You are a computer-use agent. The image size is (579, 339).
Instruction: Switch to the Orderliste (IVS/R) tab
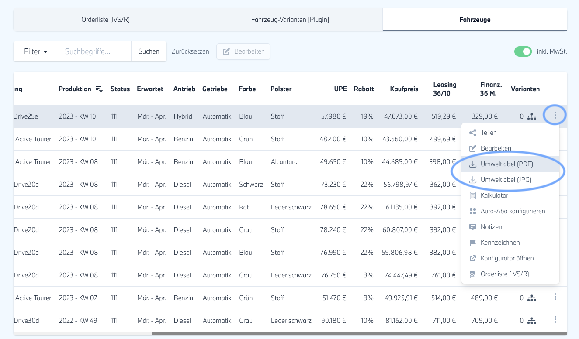(106, 20)
